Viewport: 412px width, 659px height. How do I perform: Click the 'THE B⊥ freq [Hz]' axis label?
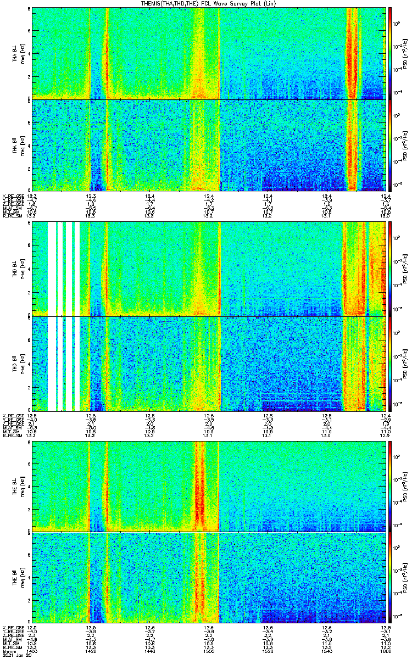click(x=18, y=485)
